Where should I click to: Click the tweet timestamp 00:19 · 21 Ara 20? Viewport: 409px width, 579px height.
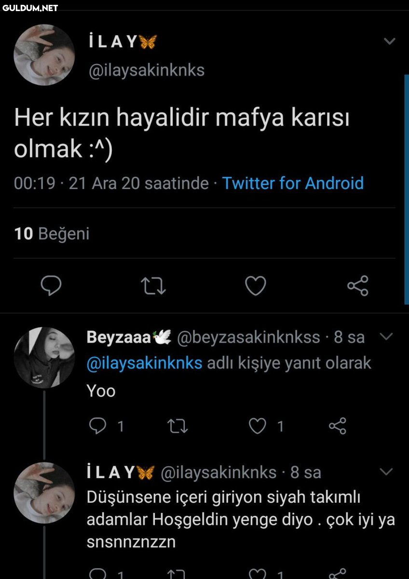pos(111,183)
